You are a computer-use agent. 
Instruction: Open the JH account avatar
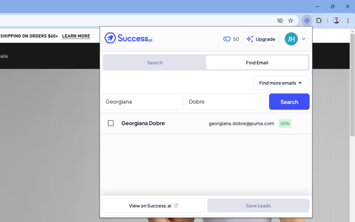click(291, 39)
